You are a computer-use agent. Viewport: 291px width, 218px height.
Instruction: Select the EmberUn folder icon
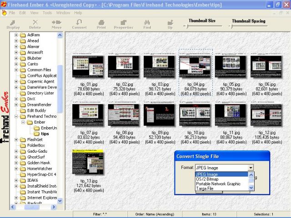[36, 128]
